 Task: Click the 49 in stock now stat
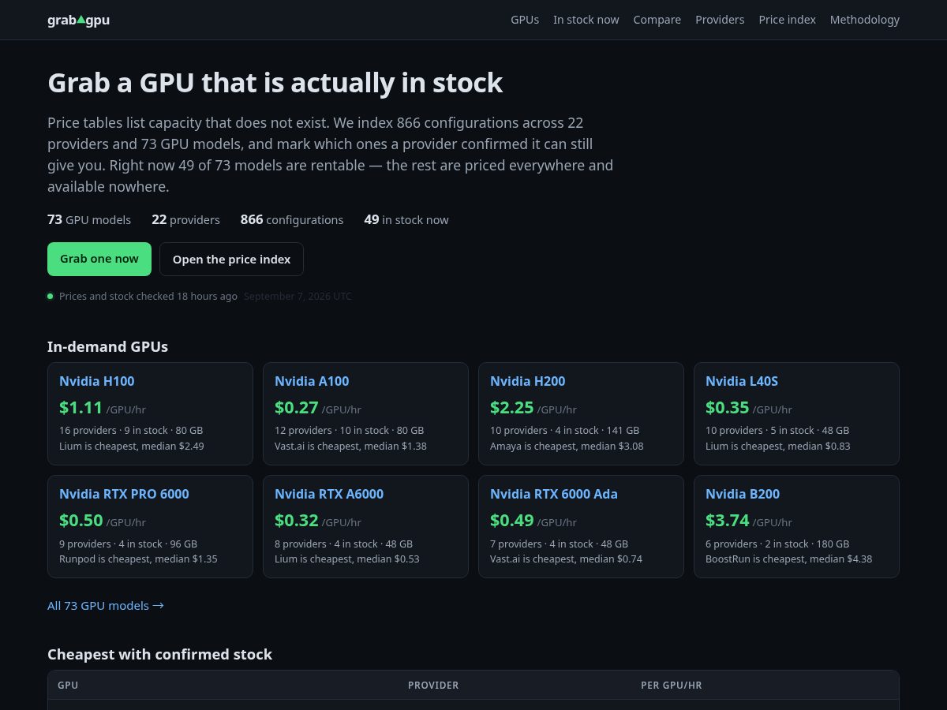tap(406, 219)
